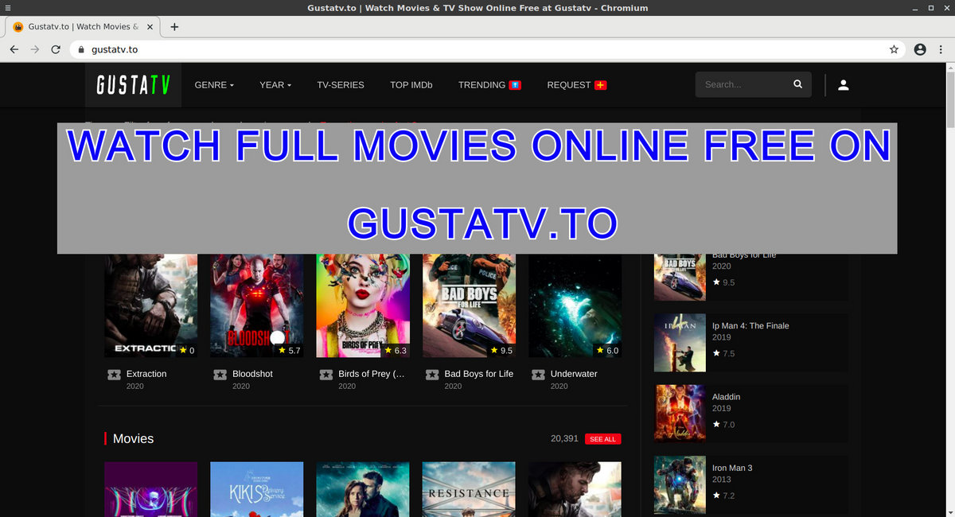Click the 6.0 rating badge on Underwater
The image size is (955, 517).
pos(607,350)
